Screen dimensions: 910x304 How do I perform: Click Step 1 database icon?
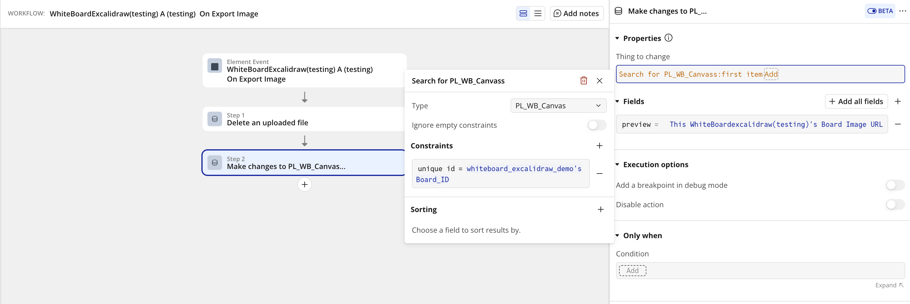point(214,119)
